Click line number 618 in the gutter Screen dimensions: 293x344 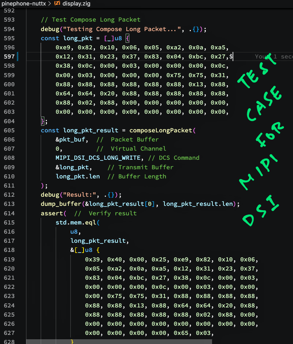pos(9,250)
